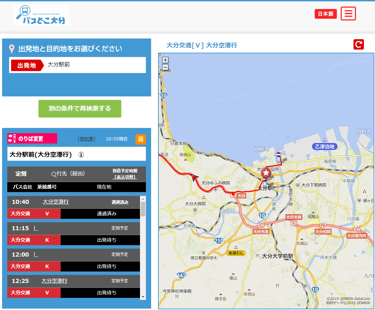Viewport: 375px width, 310px height.
Task: Click the 大分米良 IC label on map
Action: coord(294,217)
